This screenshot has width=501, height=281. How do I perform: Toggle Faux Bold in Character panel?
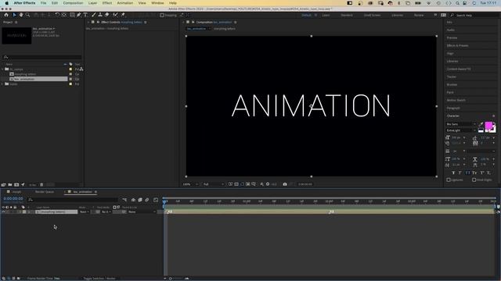(453, 173)
